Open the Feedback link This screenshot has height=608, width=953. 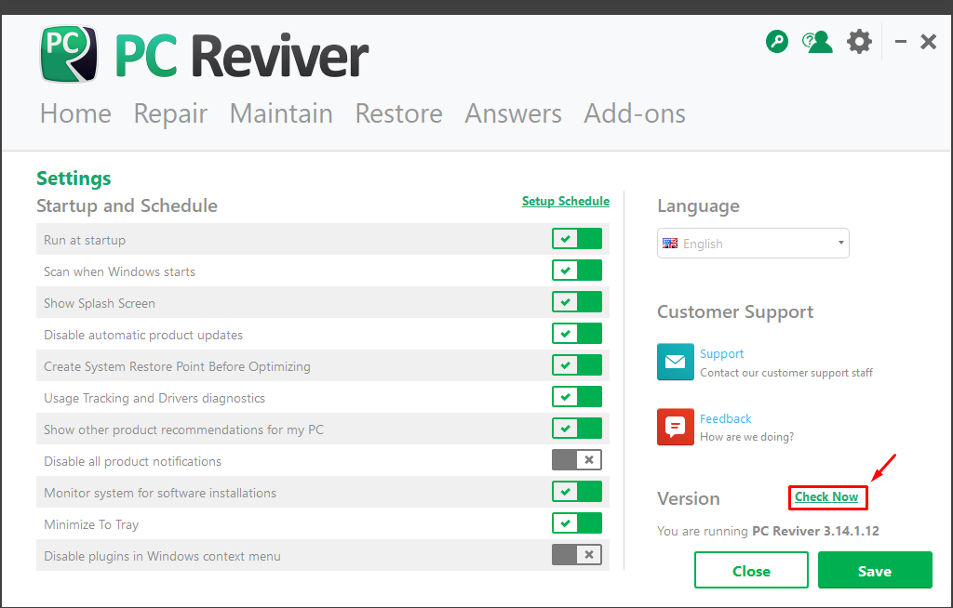726,418
